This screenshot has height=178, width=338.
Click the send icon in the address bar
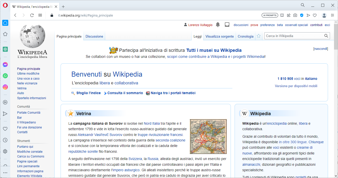click(308, 15)
